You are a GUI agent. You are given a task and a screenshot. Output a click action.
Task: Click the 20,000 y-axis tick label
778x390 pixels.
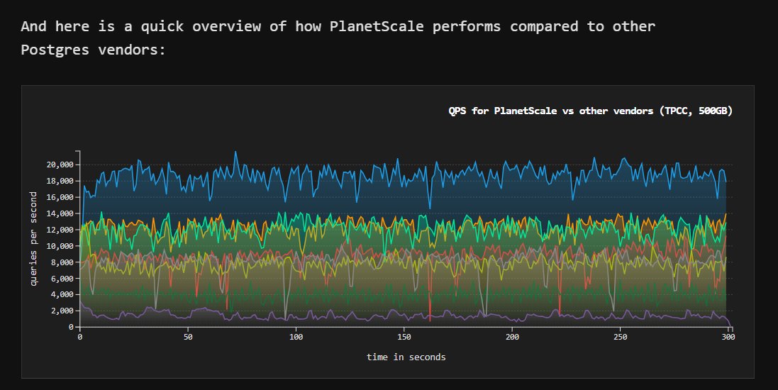(x=60, y=165)
